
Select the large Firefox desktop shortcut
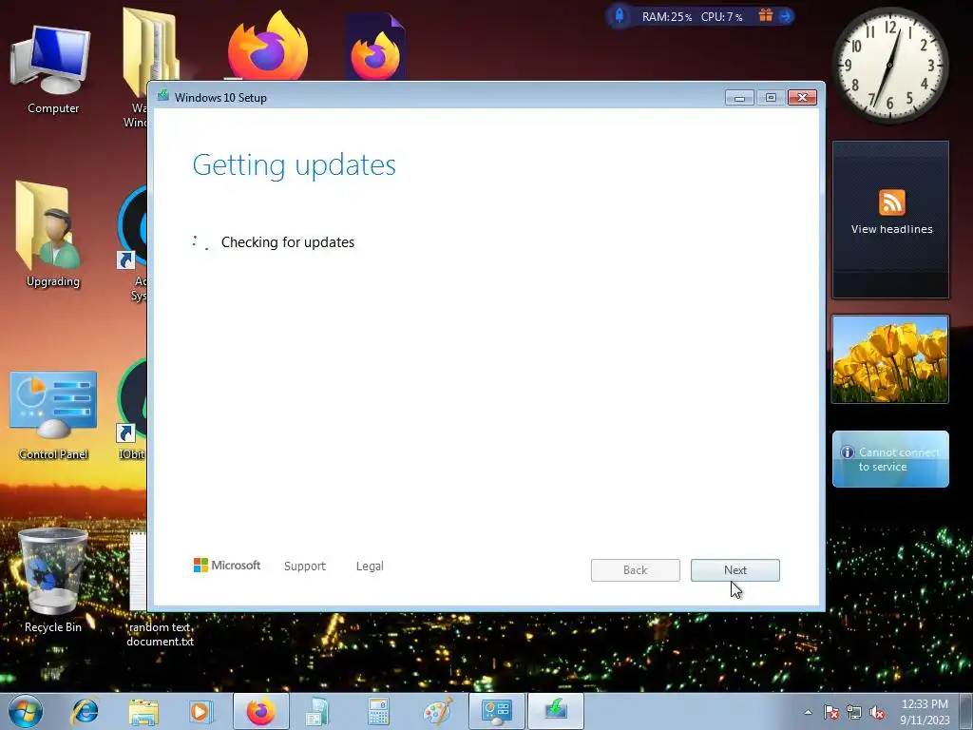click(267, 47)
